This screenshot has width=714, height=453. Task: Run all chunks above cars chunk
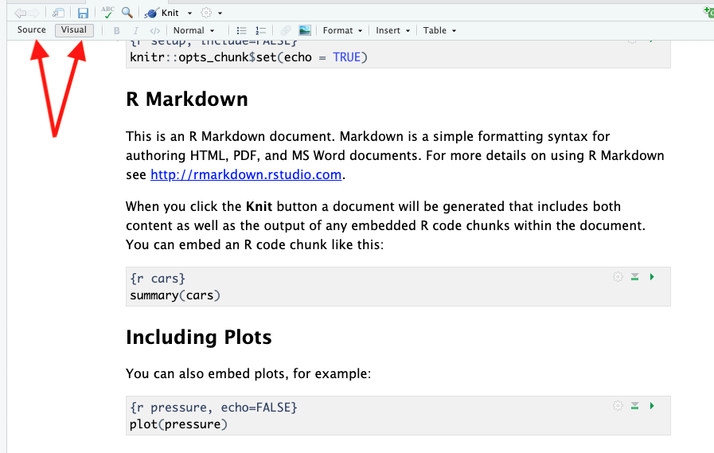[x=634, y=277]
